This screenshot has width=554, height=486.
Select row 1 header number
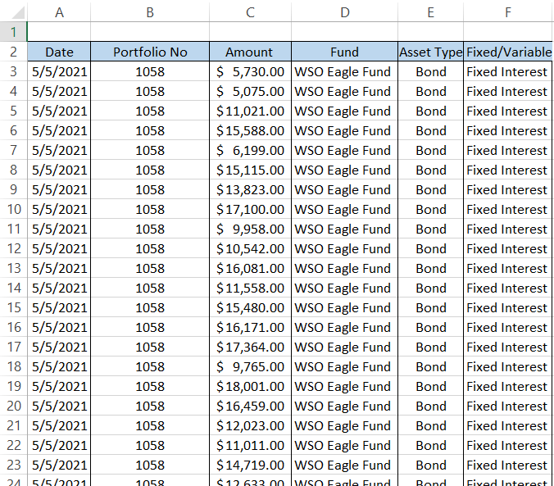click(14, 32)
